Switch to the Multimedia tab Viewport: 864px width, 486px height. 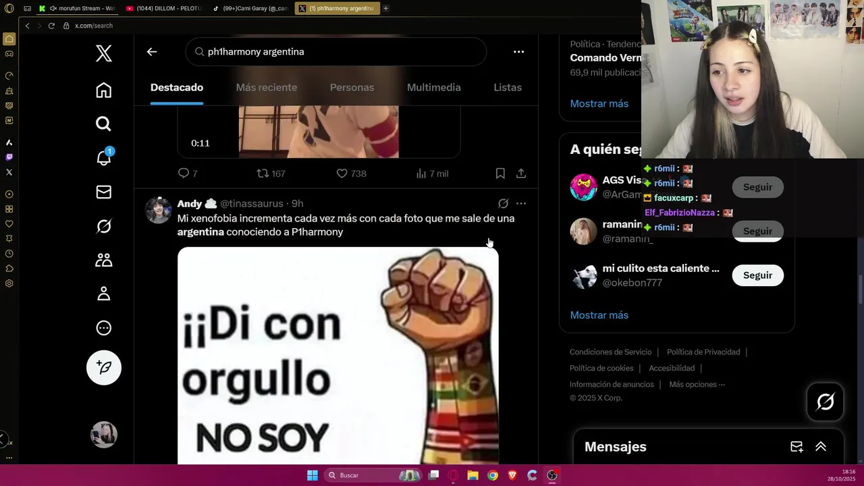pyautogui.click(x=434, y=87)
